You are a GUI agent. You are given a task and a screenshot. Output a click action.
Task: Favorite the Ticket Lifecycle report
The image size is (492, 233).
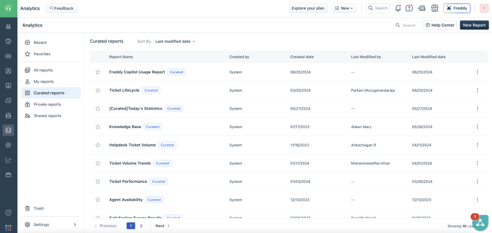(x=98, y=91)
